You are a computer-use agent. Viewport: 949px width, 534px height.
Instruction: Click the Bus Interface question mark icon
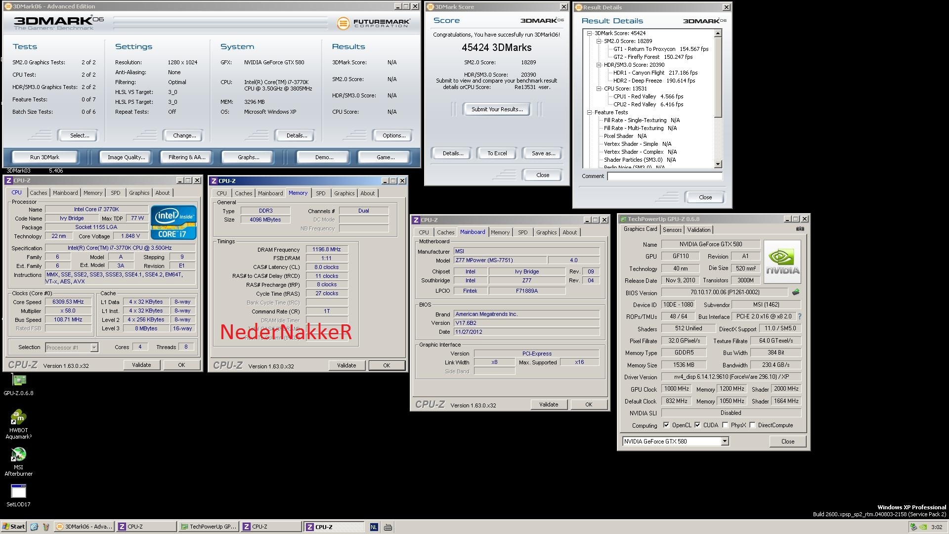point(799,316)
